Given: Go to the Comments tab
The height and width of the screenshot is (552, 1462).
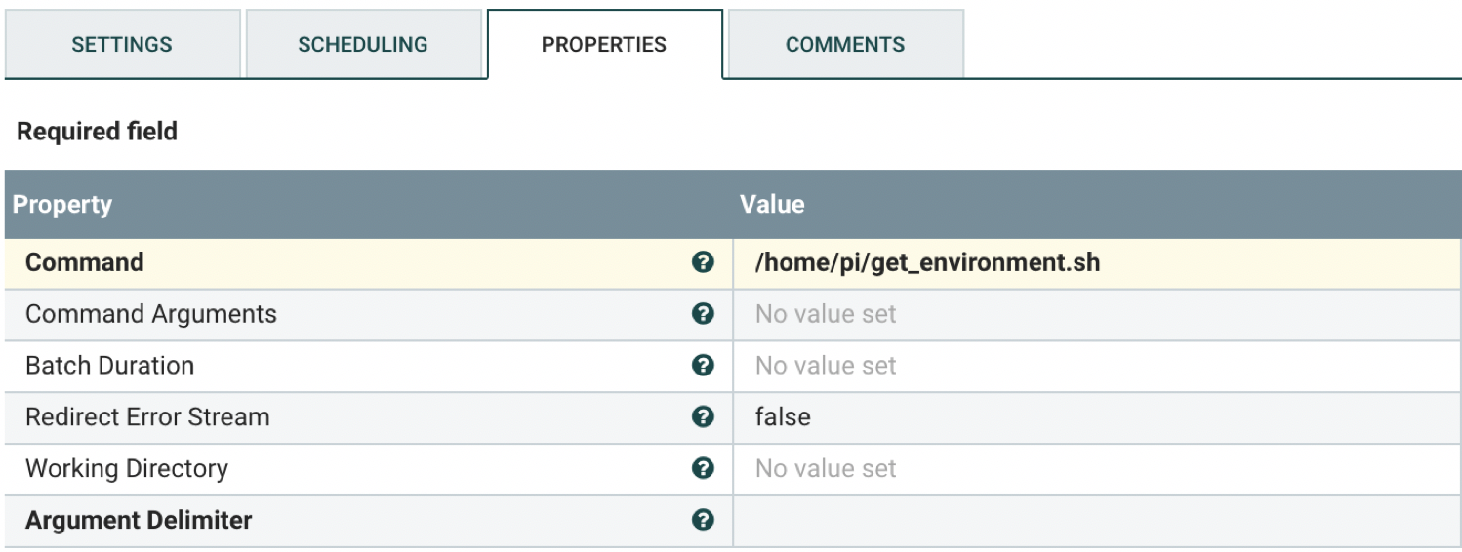Looking at the screenshot, I should (845, 45).
